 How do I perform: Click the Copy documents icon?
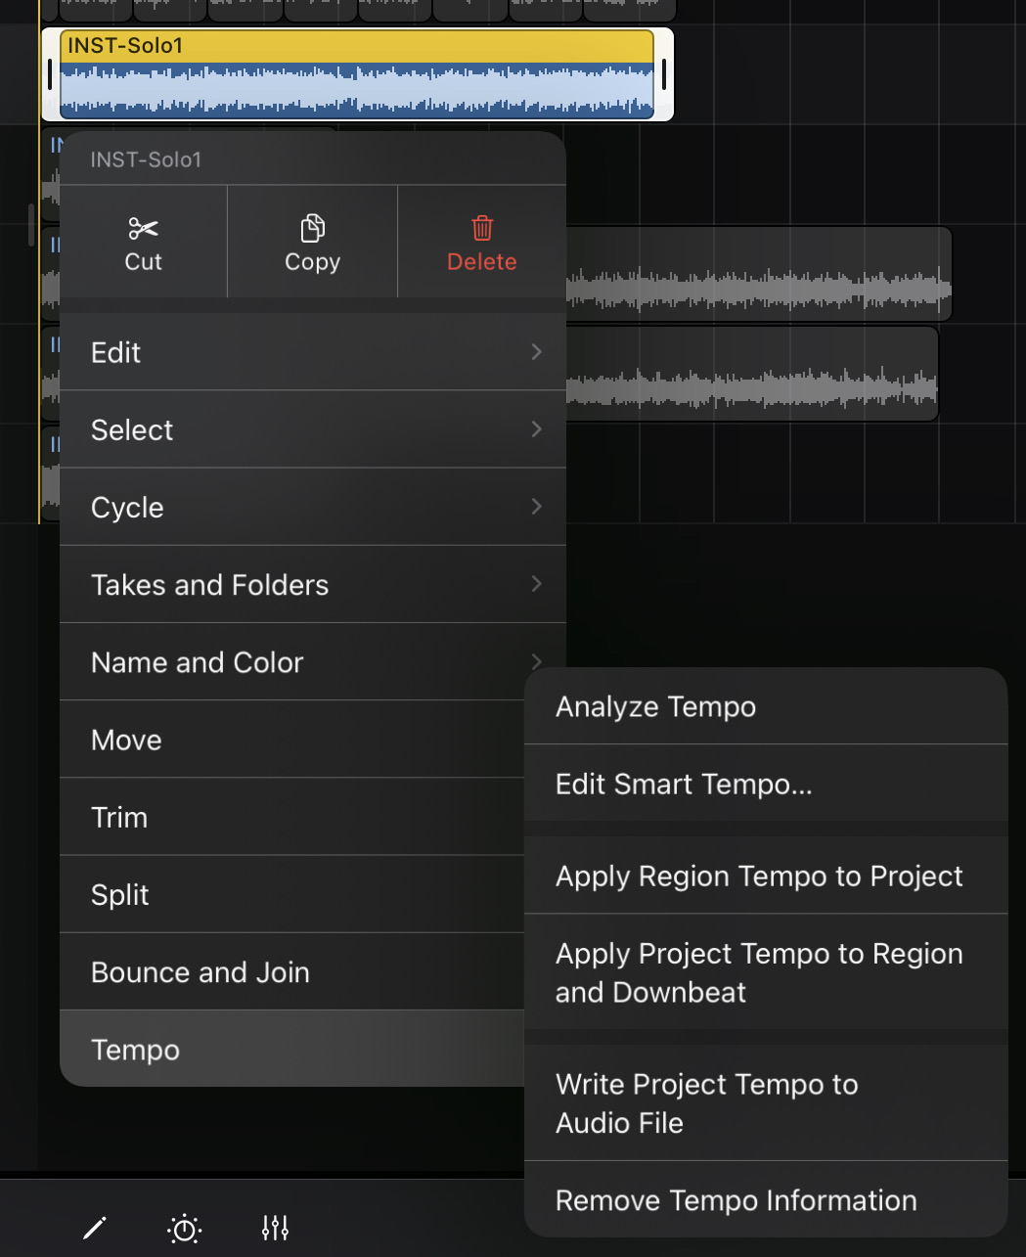click(x=312, y=229)
